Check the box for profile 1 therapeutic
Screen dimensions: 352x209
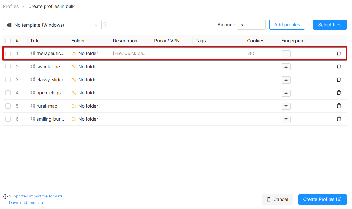tap(8, 53)
